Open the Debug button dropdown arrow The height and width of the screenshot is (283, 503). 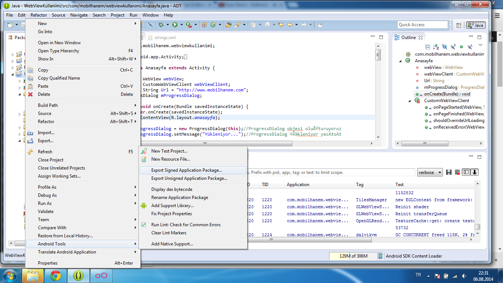(x=168, y=25)
